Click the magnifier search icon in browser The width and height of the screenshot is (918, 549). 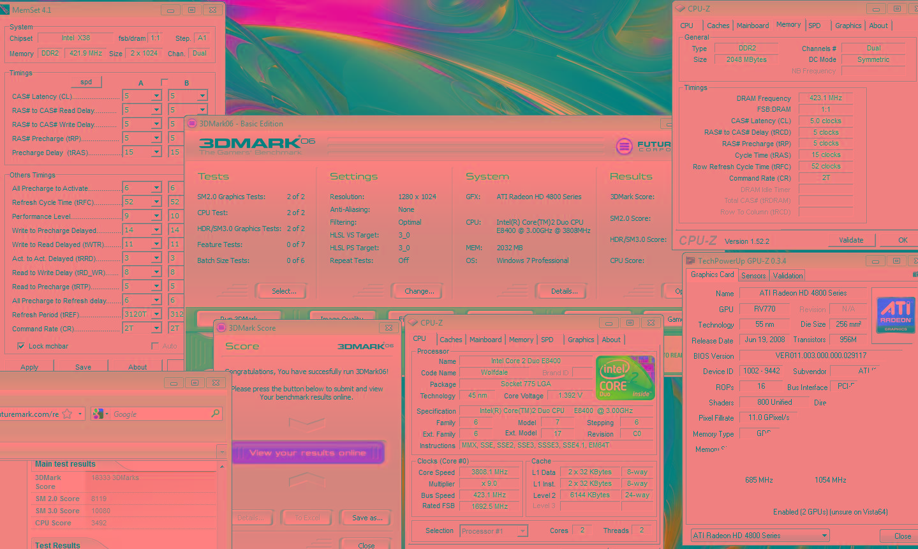pyautogui.click(x=215, y=414)
